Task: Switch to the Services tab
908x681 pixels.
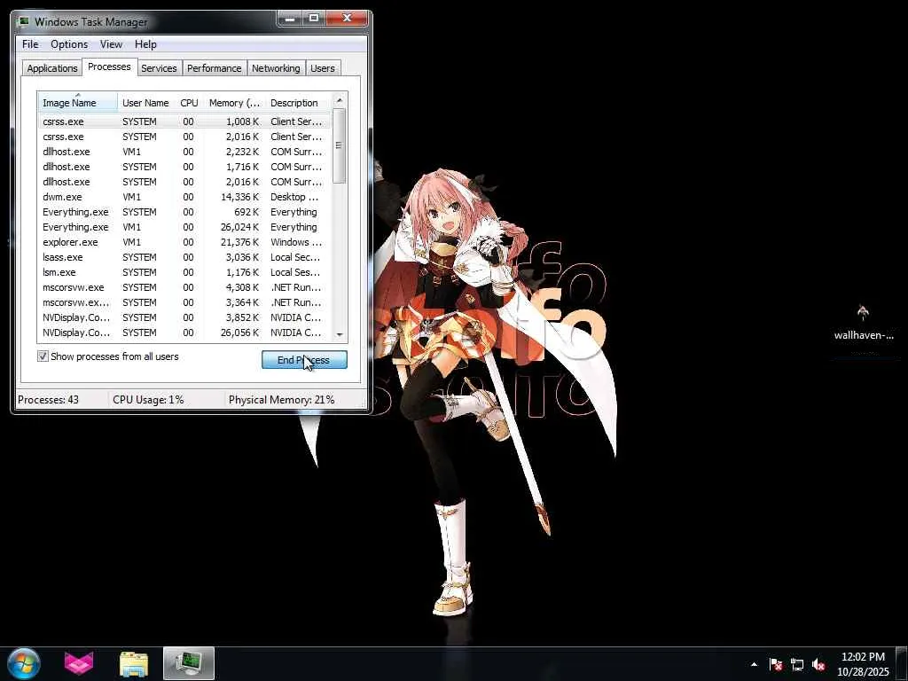Action: [x=159, y=67]
